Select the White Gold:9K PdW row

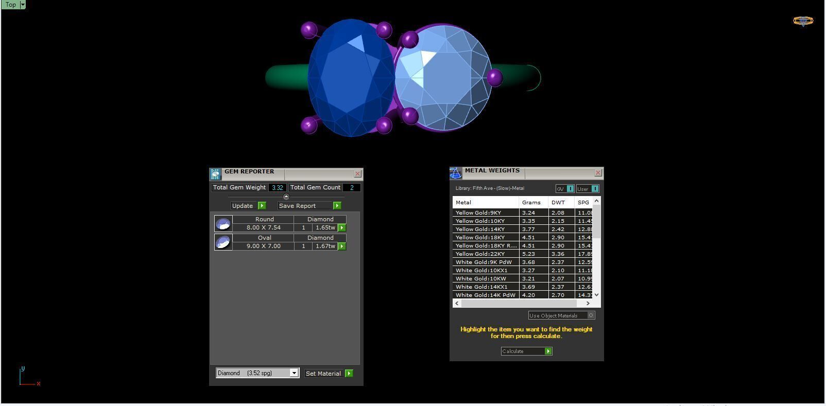pos(523,262)
